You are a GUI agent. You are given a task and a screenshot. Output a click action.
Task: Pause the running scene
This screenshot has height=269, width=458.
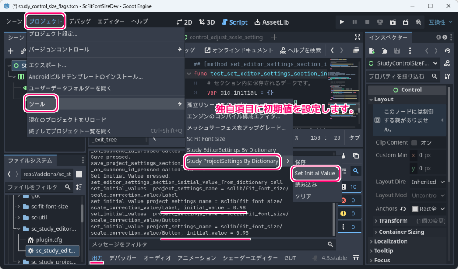(x=354, y=21)
